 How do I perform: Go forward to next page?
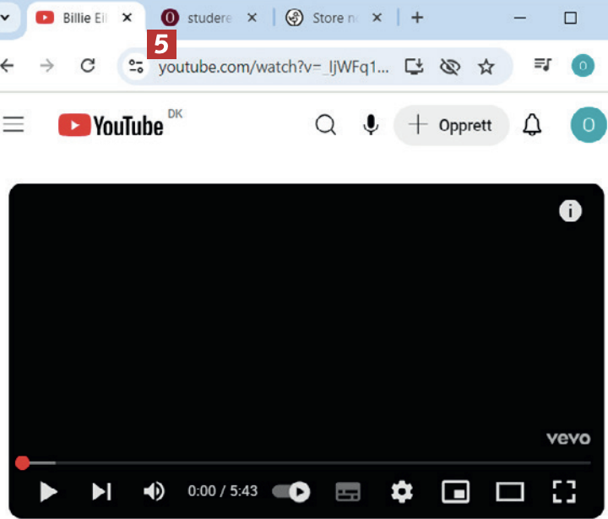pyautogui.click(x=47, y=66)
